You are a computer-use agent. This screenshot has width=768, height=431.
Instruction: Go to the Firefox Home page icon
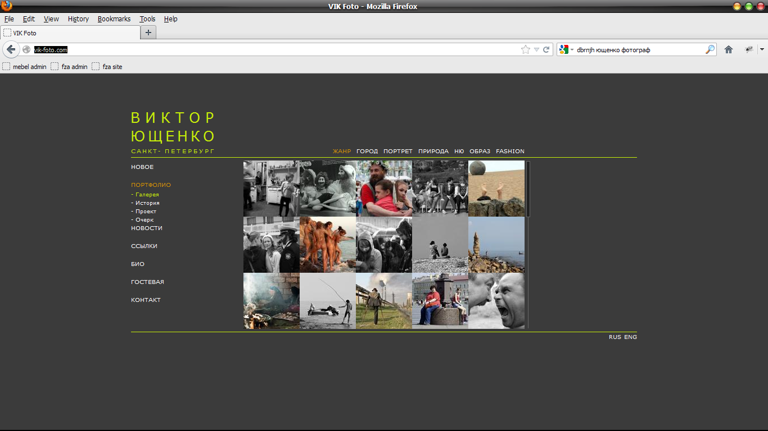pos(729,49)
